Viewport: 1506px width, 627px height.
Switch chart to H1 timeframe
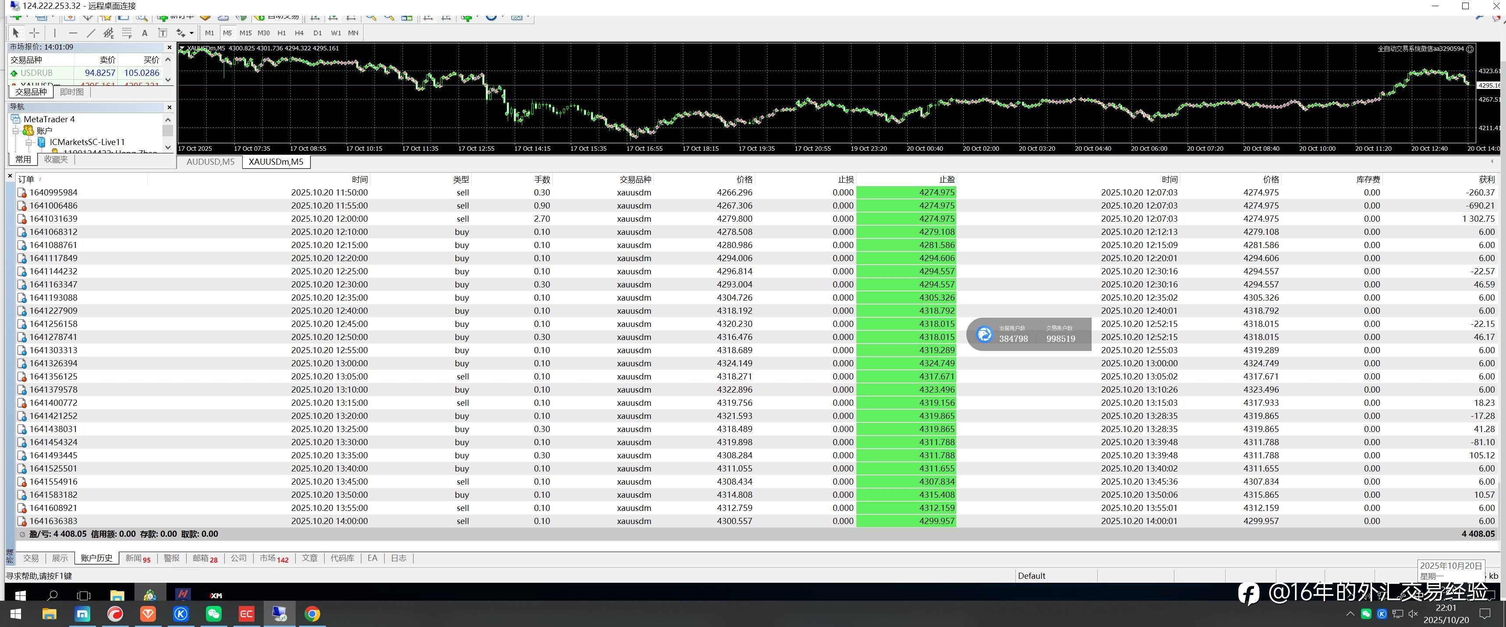pyautogui.click(x=282, y=33)
